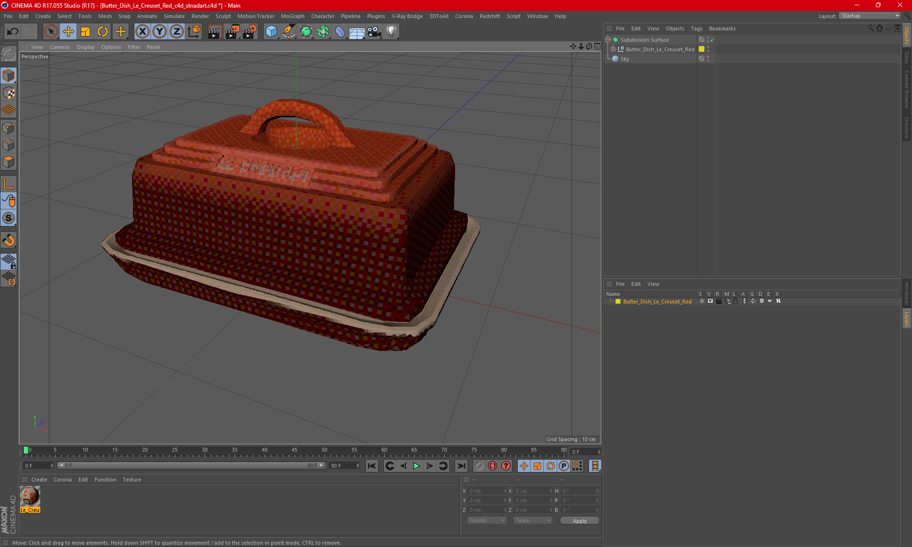Viewport: 912px width, 547px height.
Task: Go to start of animation
Action: [x=372, y=466]
